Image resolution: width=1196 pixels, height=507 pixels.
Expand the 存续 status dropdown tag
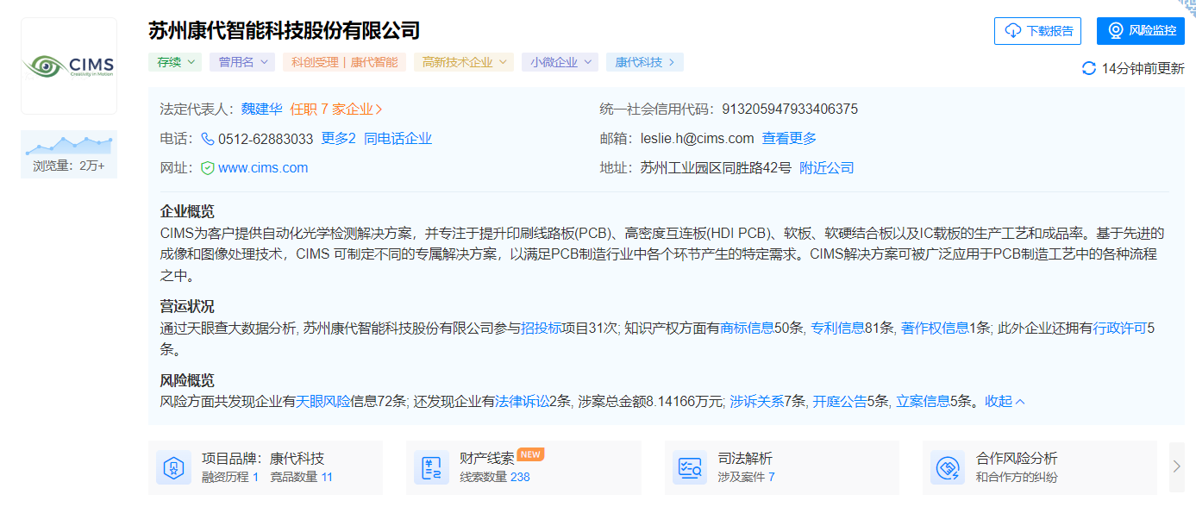(x=175, y=62)
